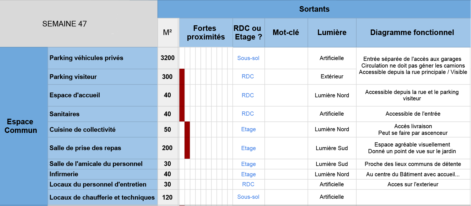
Task: Click the 3200 surface area cell
Action: [168, 58]
